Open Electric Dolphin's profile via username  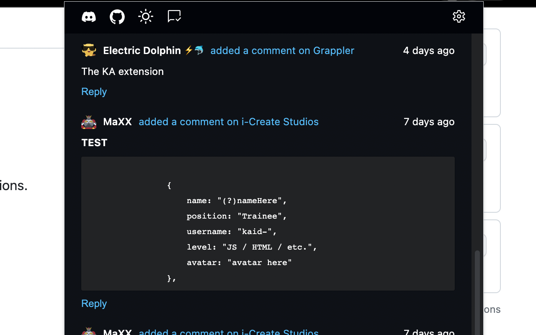tap(142, 51)
